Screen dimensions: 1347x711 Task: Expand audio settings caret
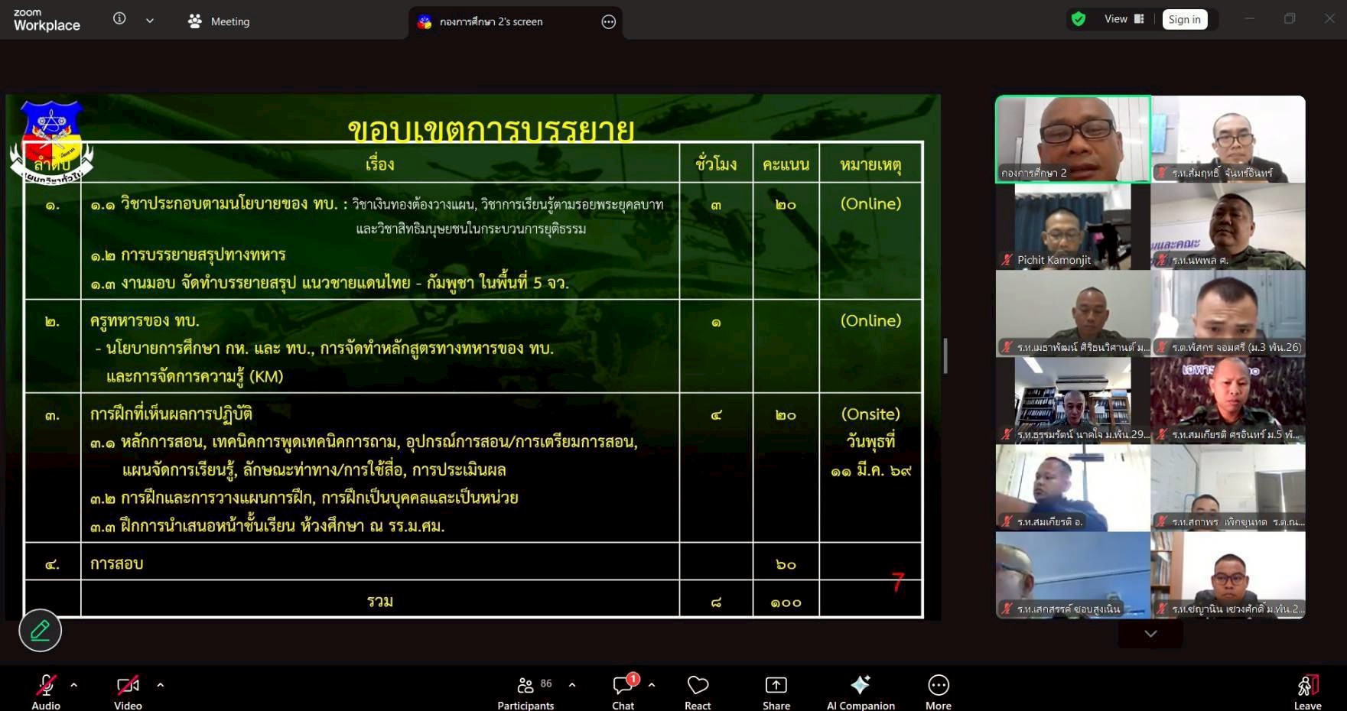[74, 685]
